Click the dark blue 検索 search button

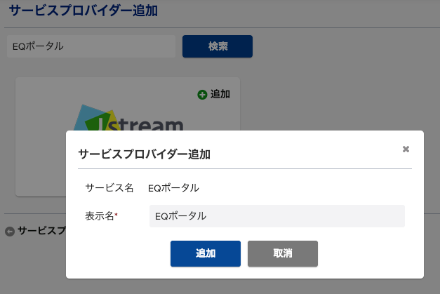click(218, 46)
